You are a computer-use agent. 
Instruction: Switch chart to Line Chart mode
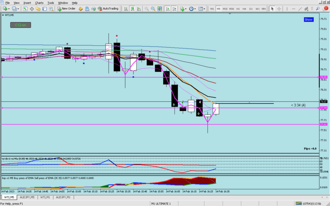point(139,9)
